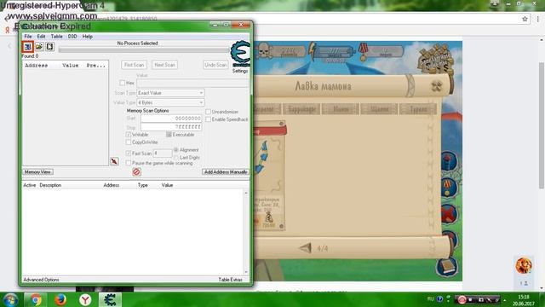This screenshot has height=307, width=545.
Task: Switch to the Мины shop tab
Action: tap(341, 109)
